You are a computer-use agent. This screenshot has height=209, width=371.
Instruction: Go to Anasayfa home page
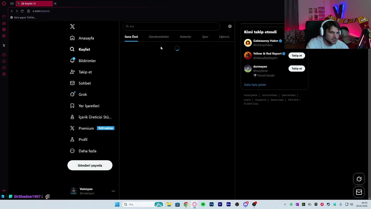pyautogui.click(x=82, y=38)
